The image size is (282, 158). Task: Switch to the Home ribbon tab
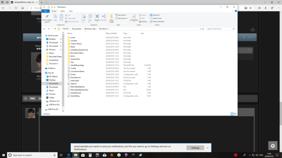tap(54, 11)
